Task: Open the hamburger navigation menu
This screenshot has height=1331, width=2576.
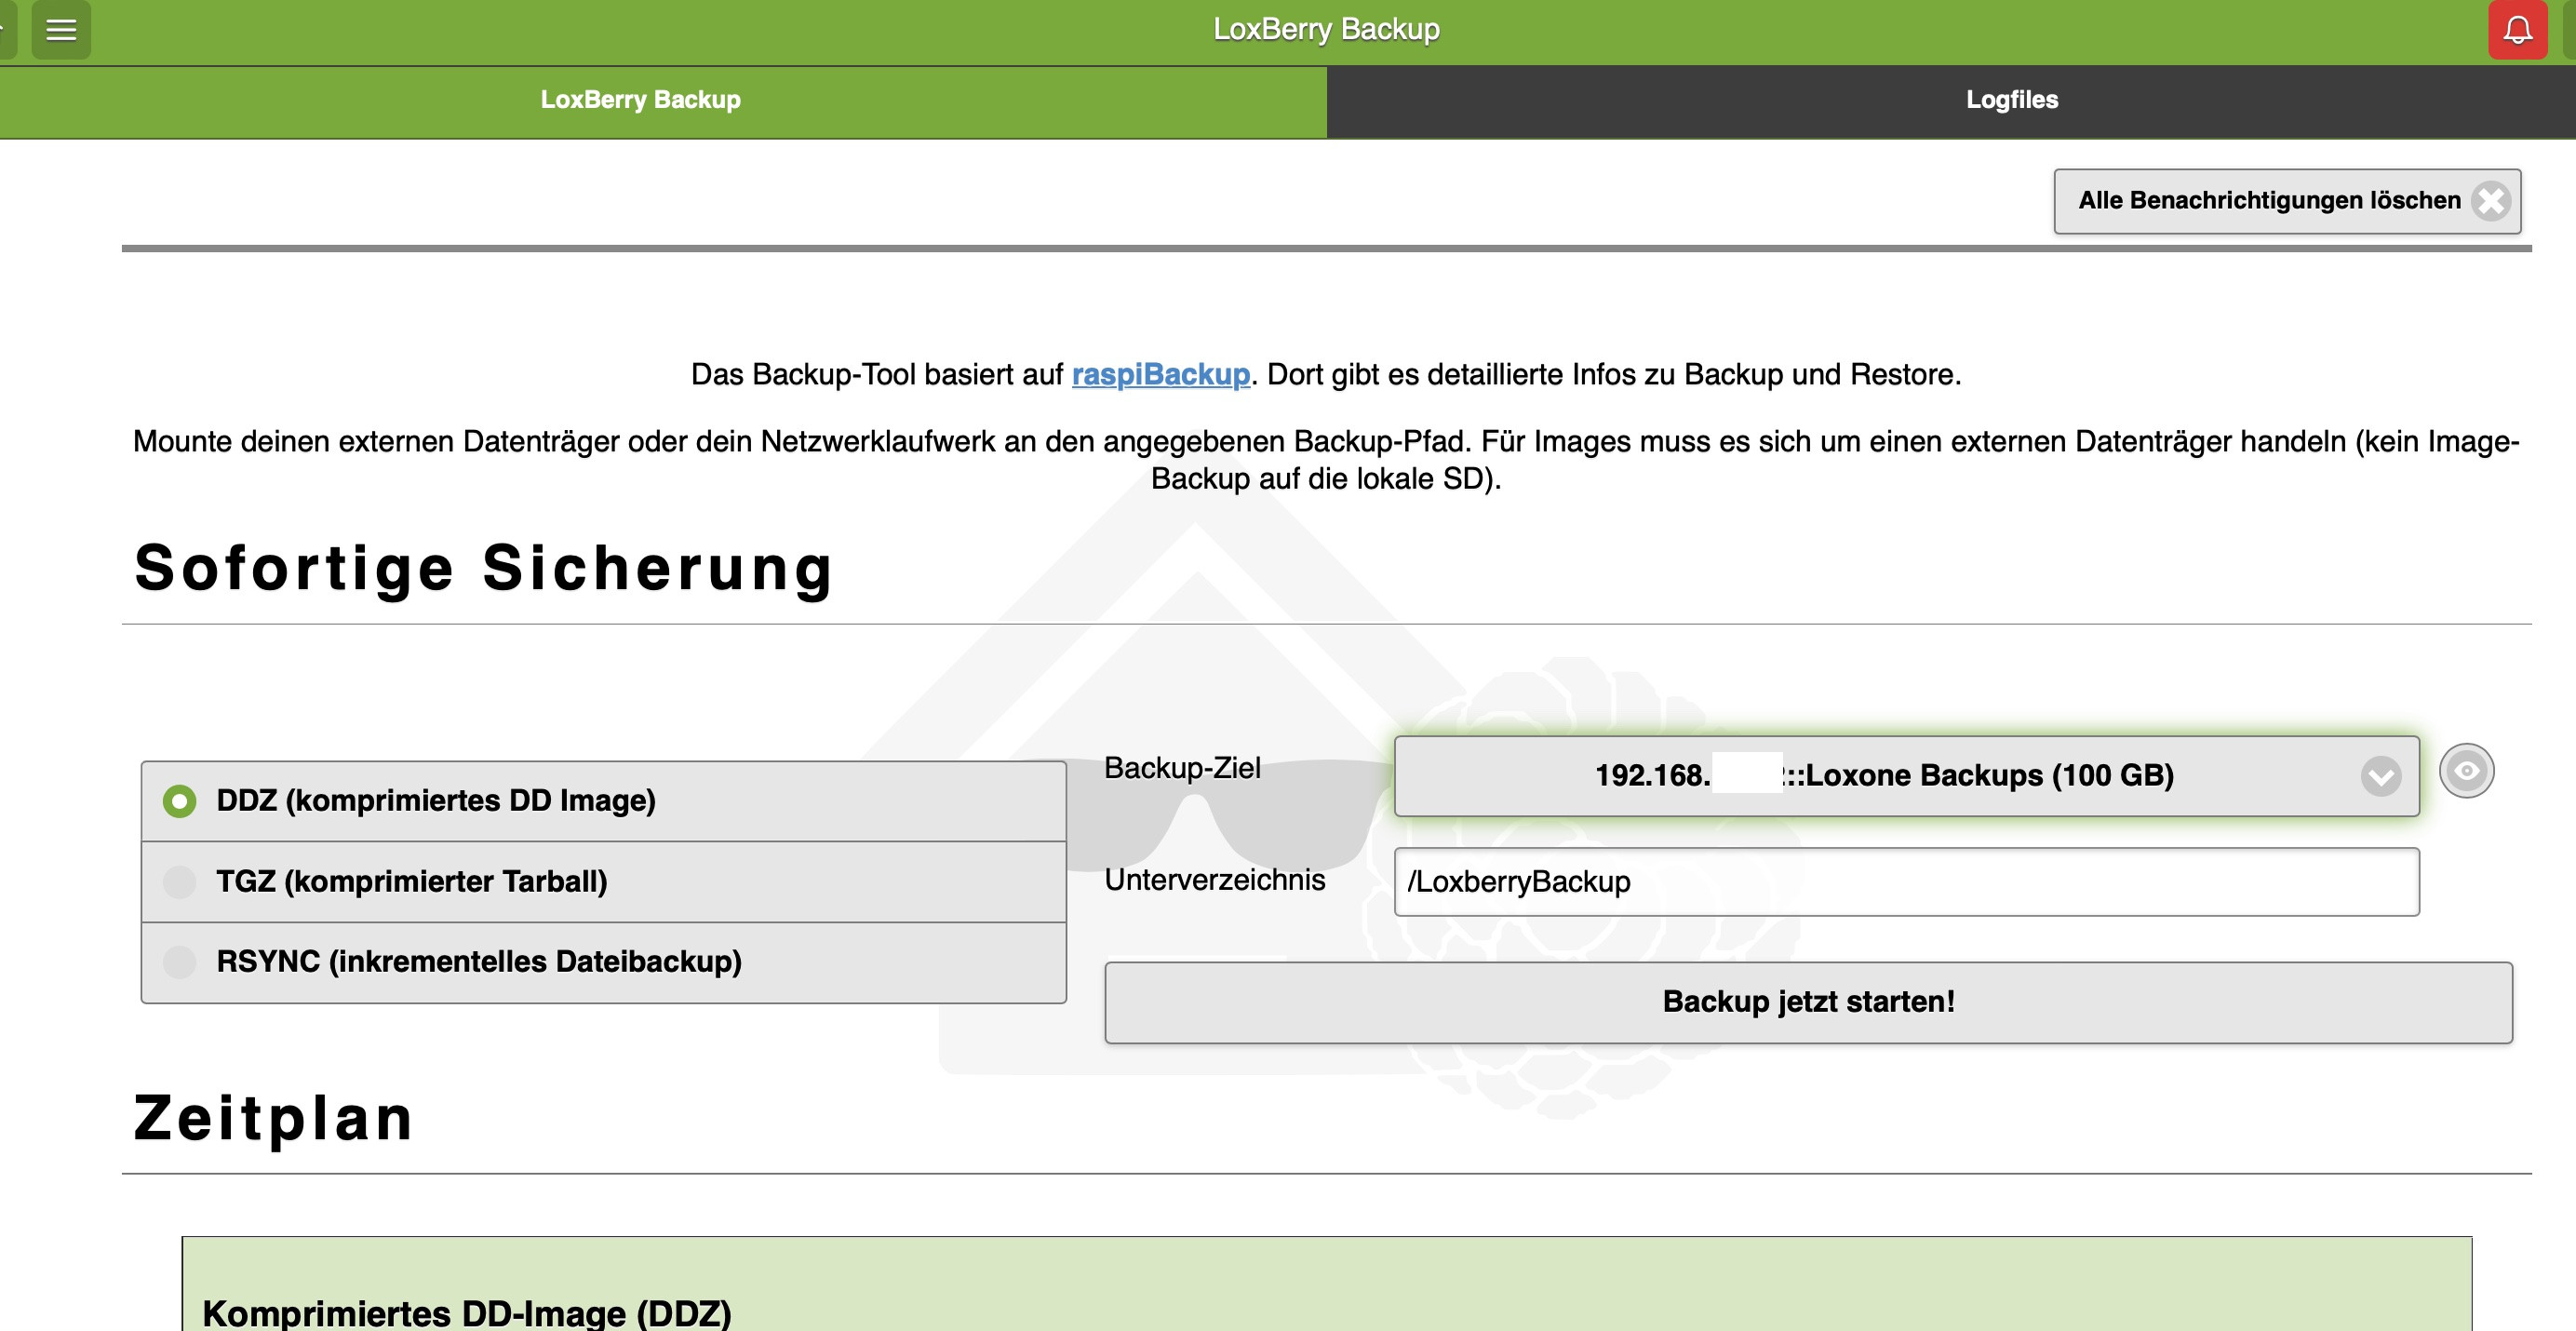Action: click(x=61, y=30)
